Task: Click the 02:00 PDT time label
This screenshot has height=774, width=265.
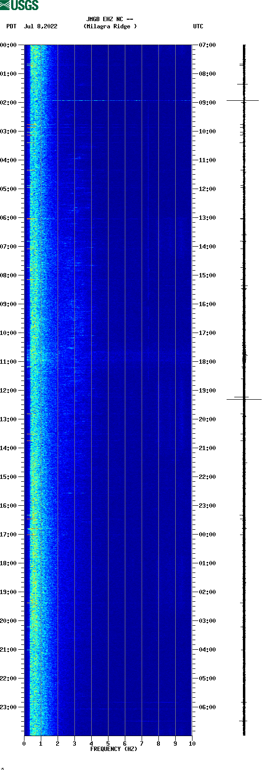Action: click(9, 103)
